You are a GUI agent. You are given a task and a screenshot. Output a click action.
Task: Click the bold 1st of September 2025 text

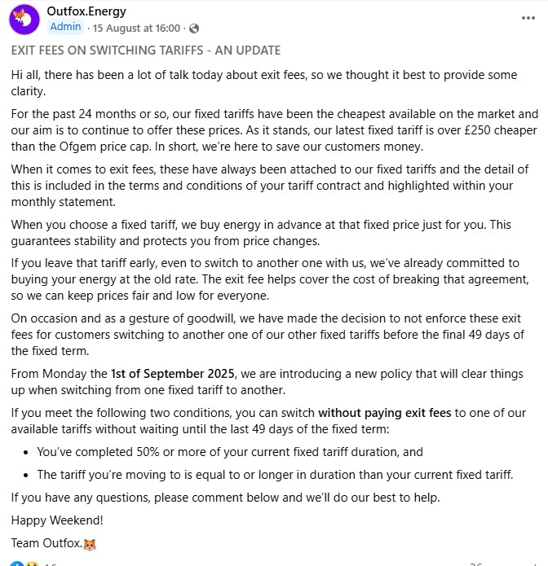click(x=172, y=374)
